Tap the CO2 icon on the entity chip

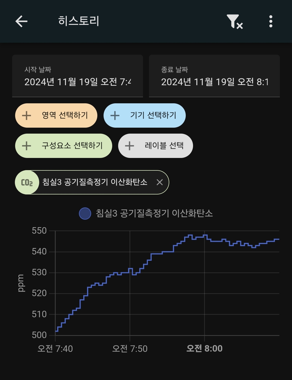click(27, 182)
